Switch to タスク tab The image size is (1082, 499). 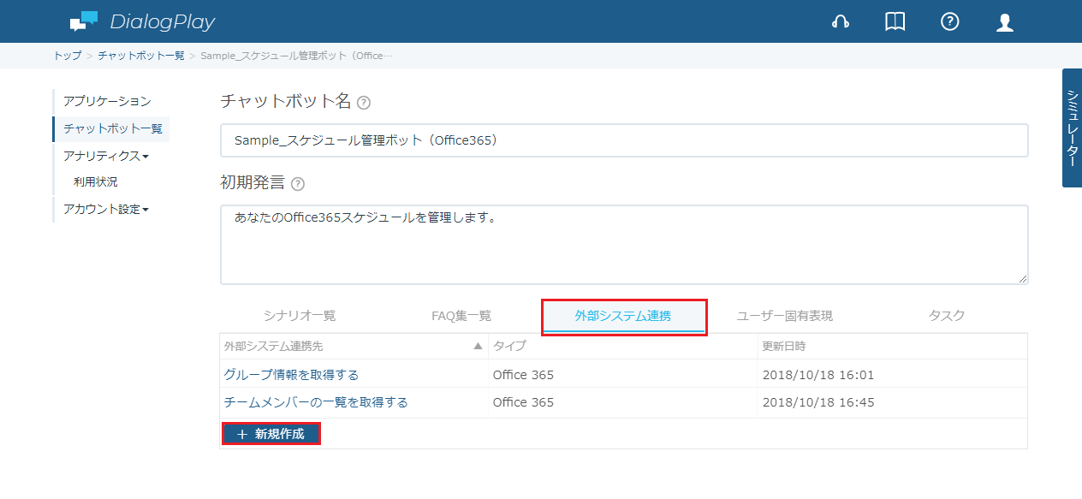[x=947, y=316]
